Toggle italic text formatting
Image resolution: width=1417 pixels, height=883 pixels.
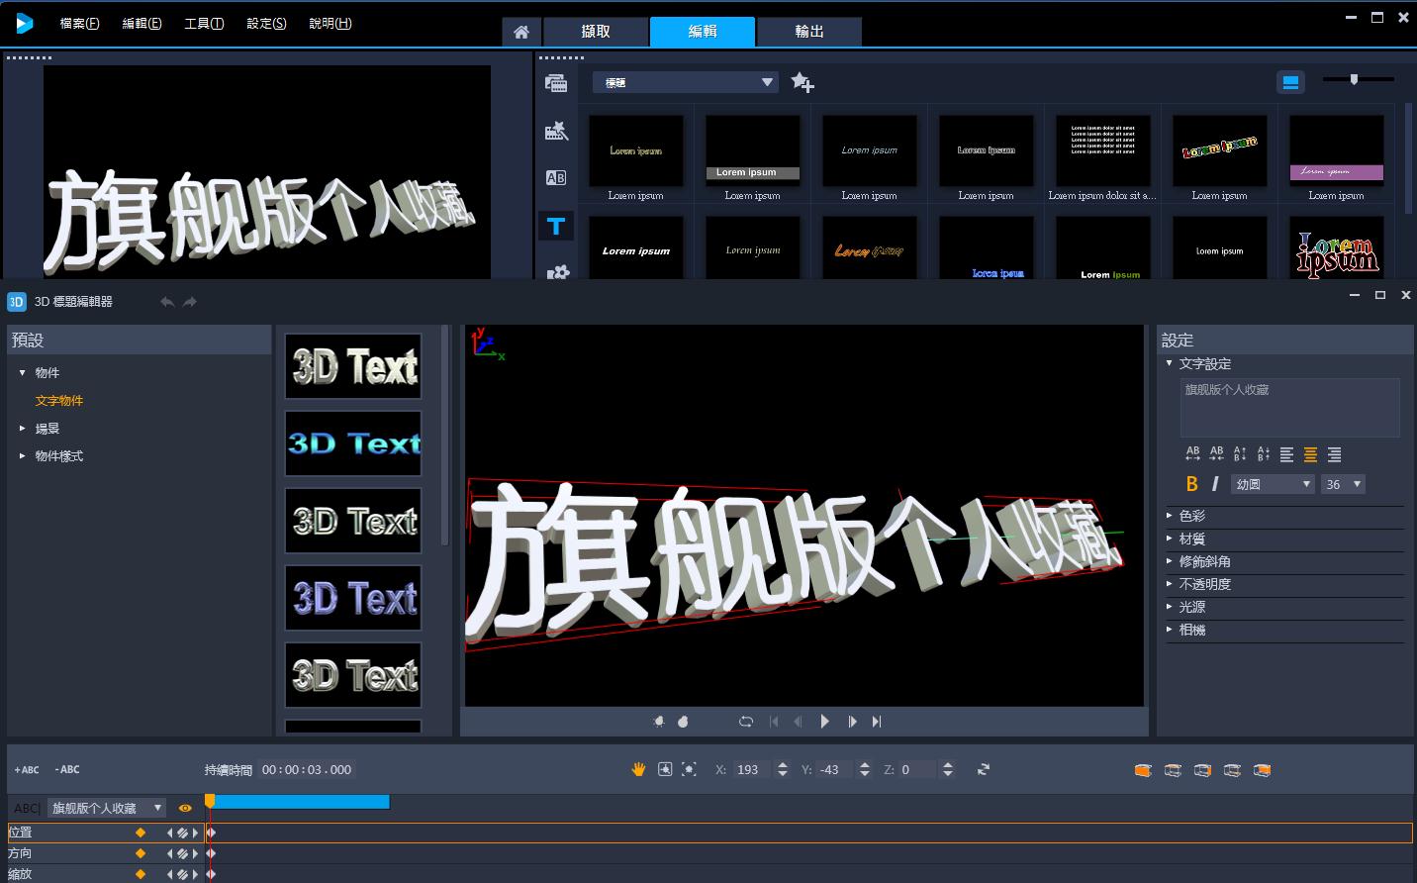[x=1215, y=484]
